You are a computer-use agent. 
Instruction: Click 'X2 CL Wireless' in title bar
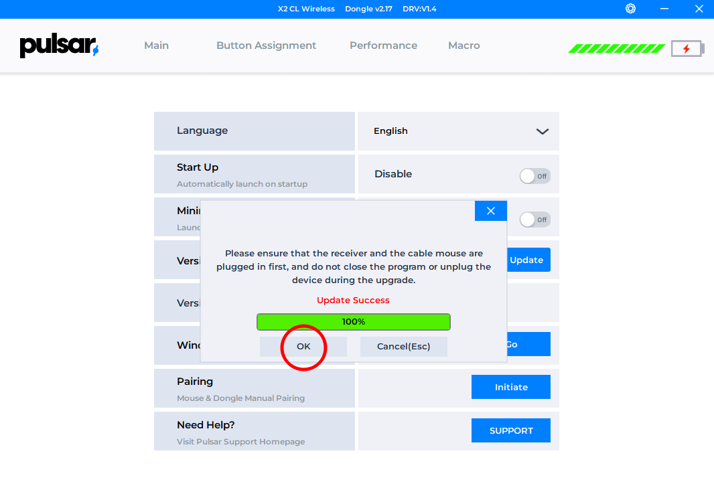coord(307,9)
